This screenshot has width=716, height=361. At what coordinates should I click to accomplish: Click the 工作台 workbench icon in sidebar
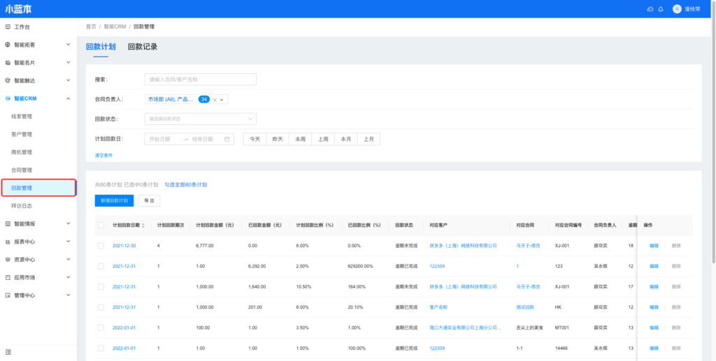click(8, 27)
